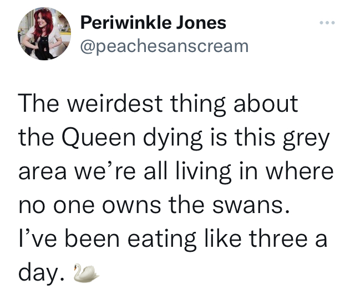Open the @peachesanscream handle link

click(165, 45)
